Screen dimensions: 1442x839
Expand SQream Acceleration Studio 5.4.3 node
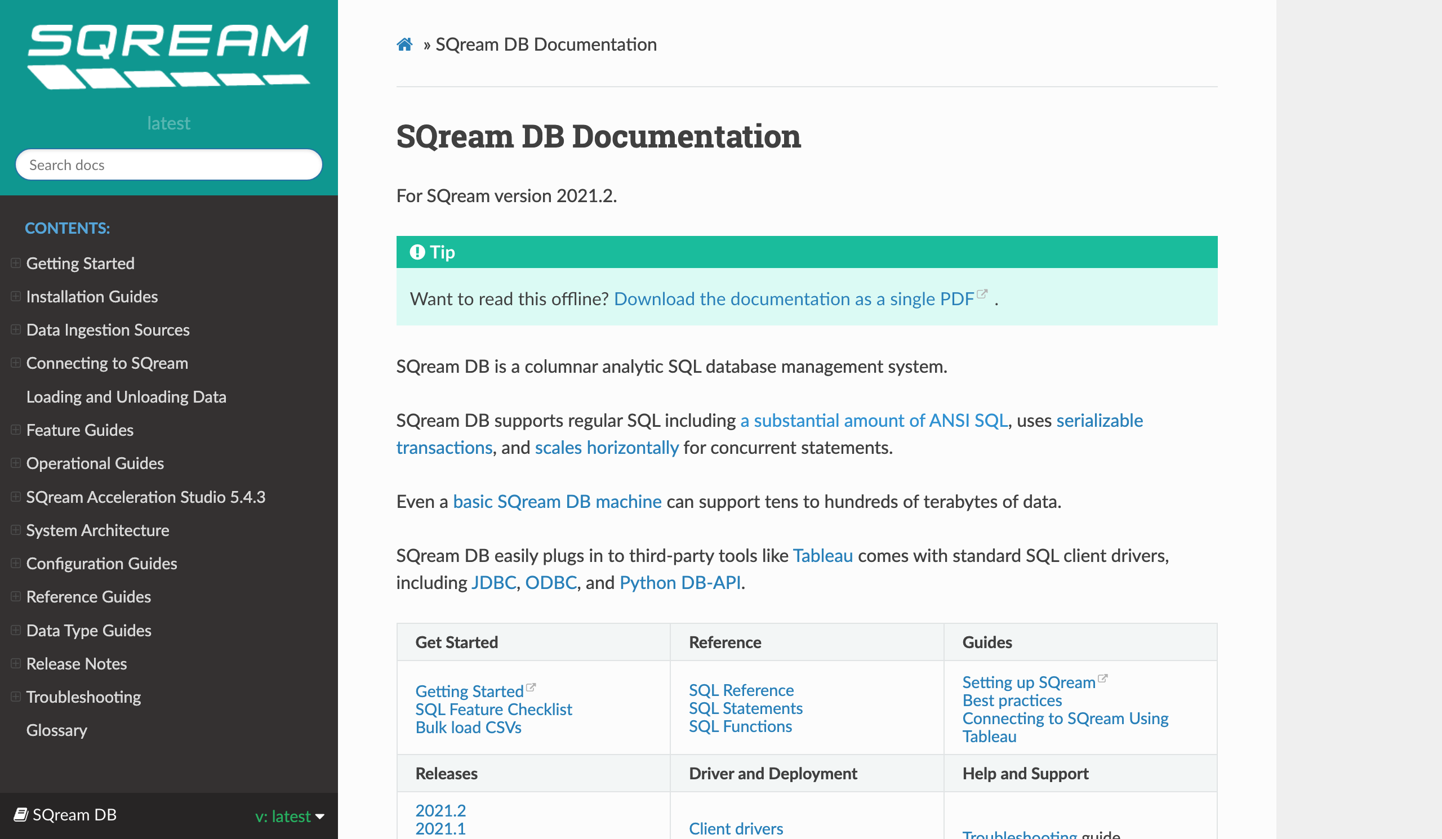pos(16,497)
